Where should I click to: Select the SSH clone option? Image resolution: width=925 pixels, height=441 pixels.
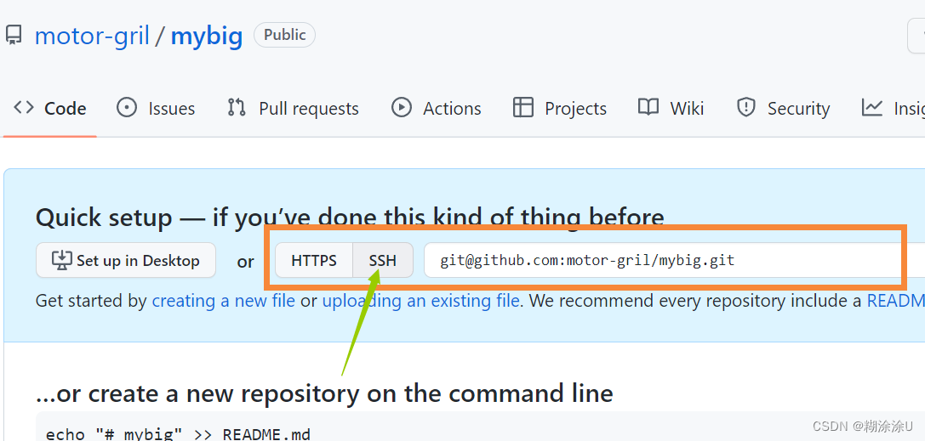click(x=383, y=260)
